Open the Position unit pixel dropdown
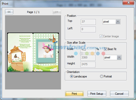This screenshot has height=100, width=136. (111, 22)
